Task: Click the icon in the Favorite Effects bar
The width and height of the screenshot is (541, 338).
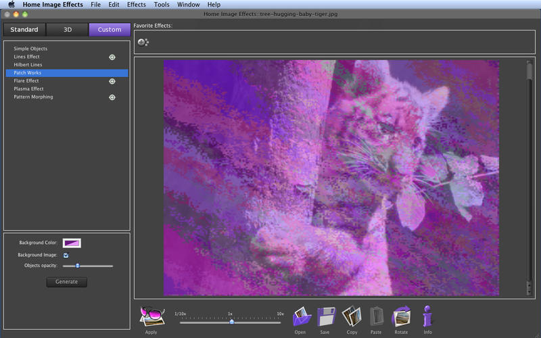Action: tap(143, 42)
